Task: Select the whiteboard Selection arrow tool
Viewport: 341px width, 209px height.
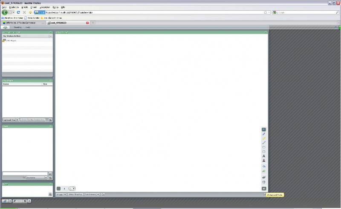Action: [264, 130]
